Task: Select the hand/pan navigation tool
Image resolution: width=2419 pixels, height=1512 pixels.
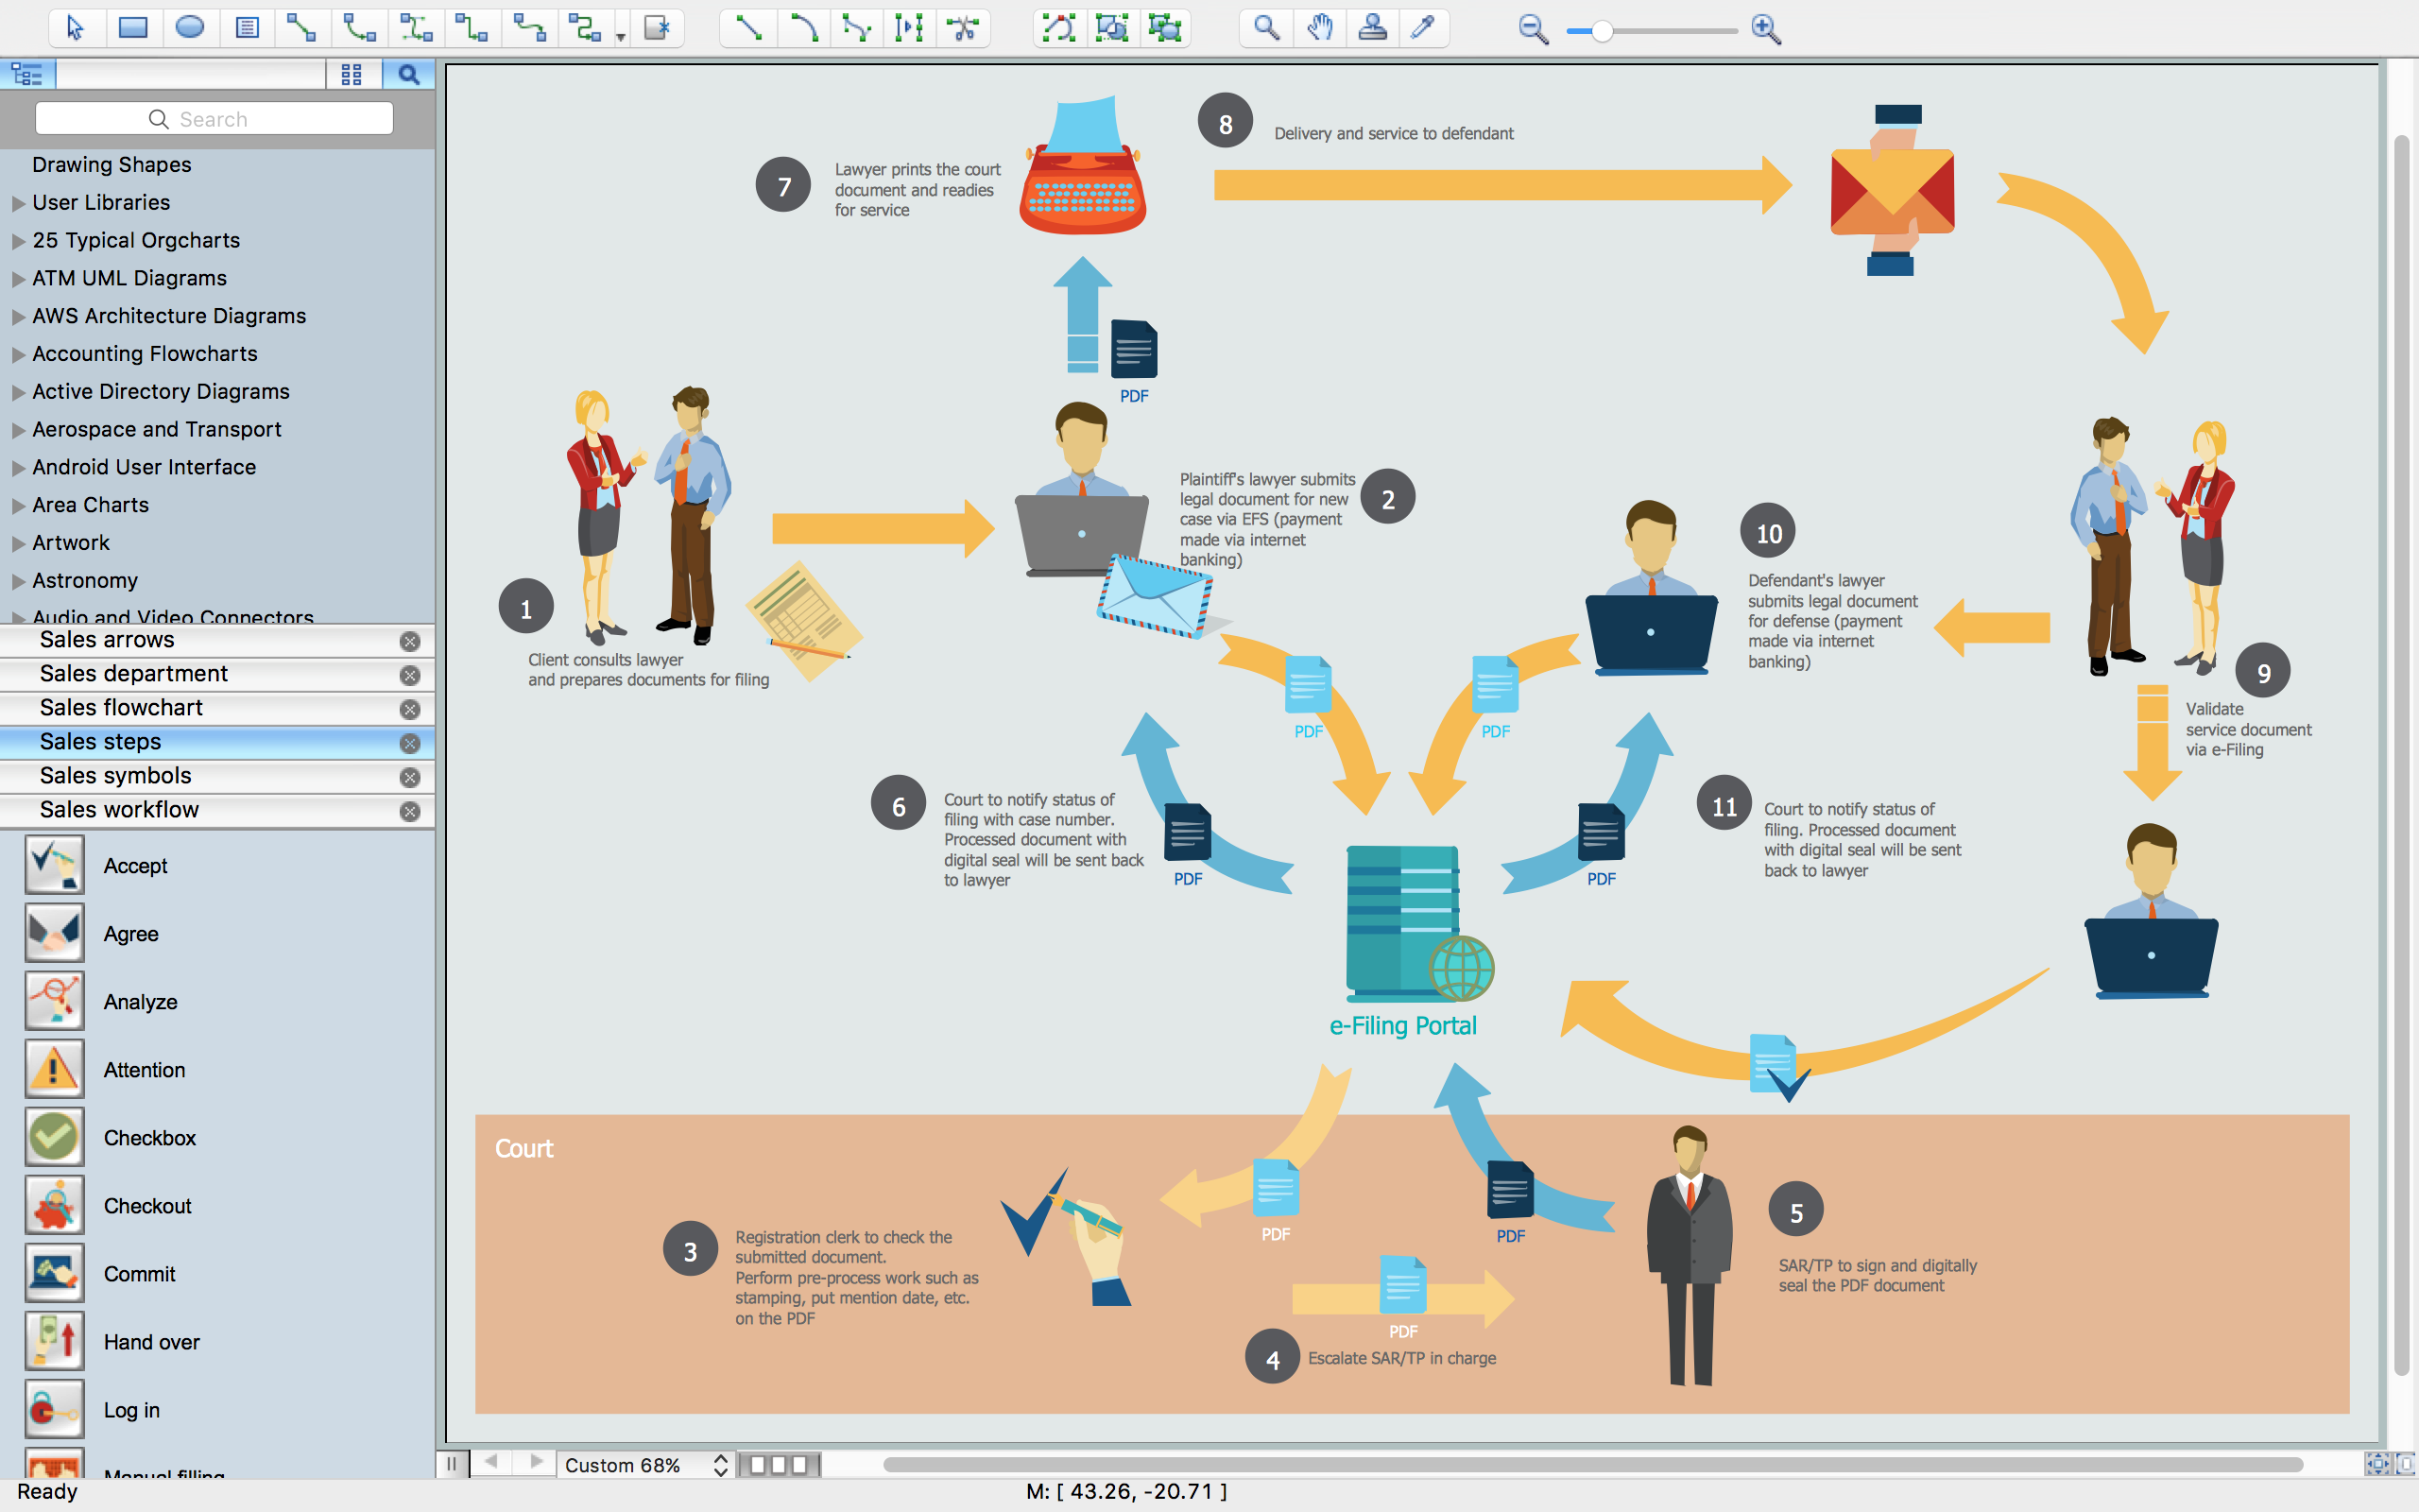Action: [x=1318, y=29]
